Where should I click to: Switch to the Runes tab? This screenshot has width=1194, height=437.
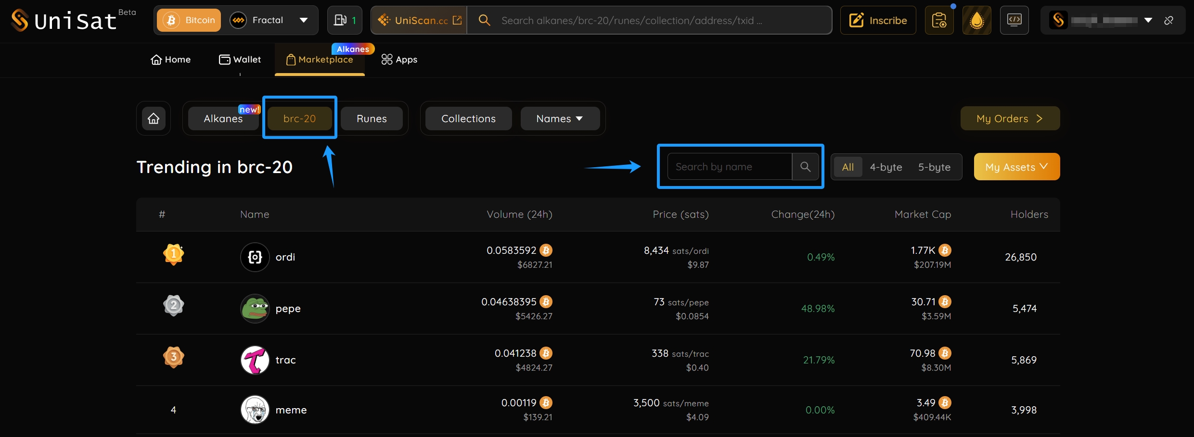372,119
